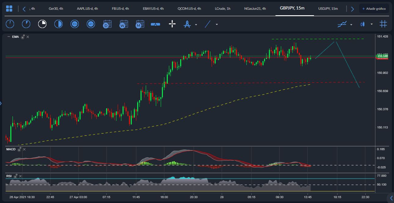Click the active GBPJPY, 15m tab

pyautogui.click(x=292, y=8)
